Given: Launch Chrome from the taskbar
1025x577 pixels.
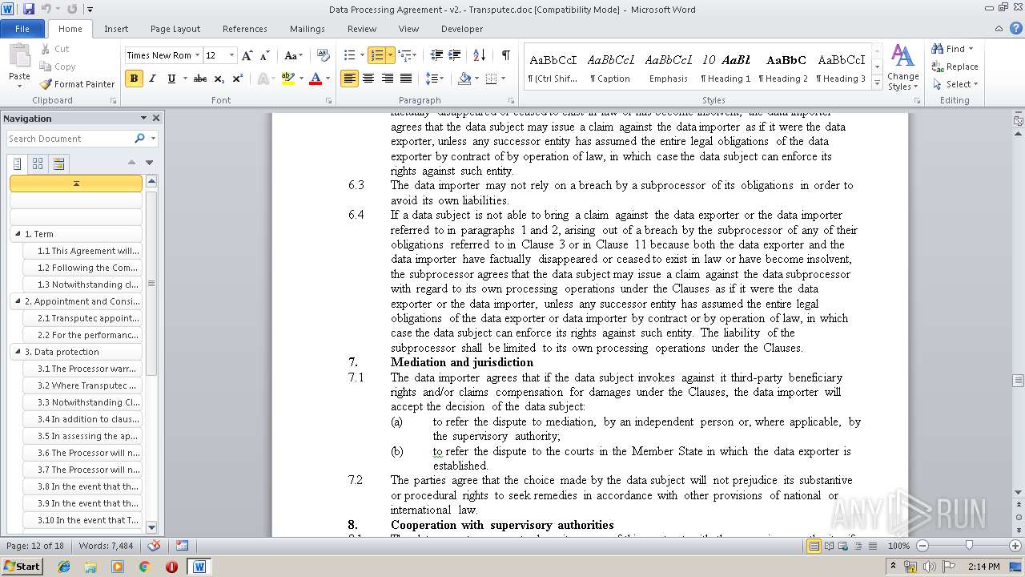Looking at the screenshot, I should click(x=144, y=567).
